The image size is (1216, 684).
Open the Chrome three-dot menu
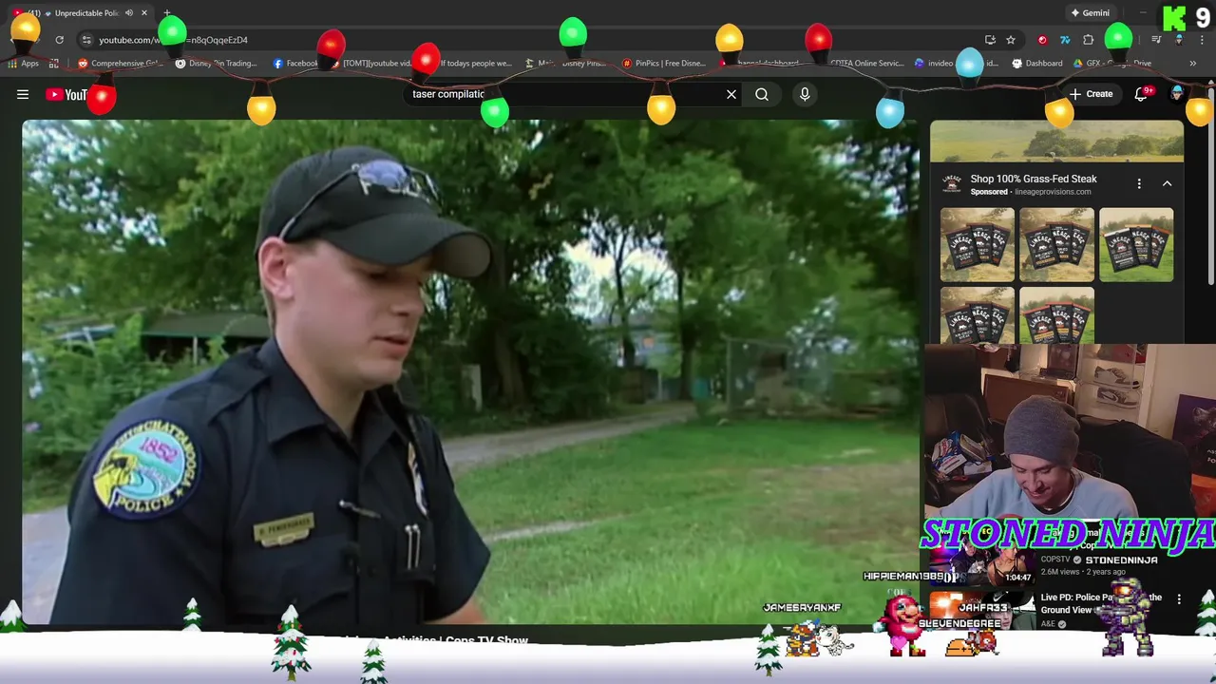pos(1202,40)
